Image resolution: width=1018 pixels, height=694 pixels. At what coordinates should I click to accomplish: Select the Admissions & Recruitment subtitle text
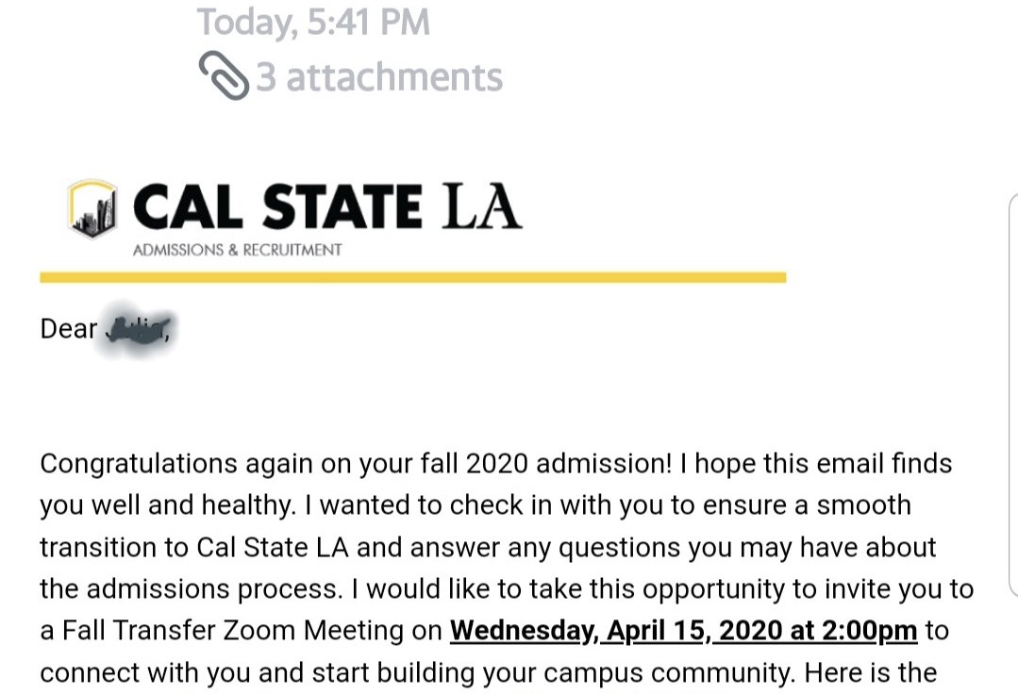point(237,251)
